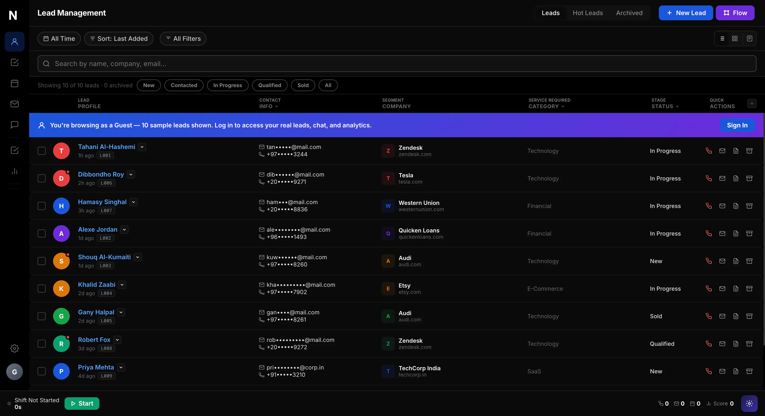
Task: Switch to detailed card view layout
Action: pyautogui.click(x=749, y=38)
